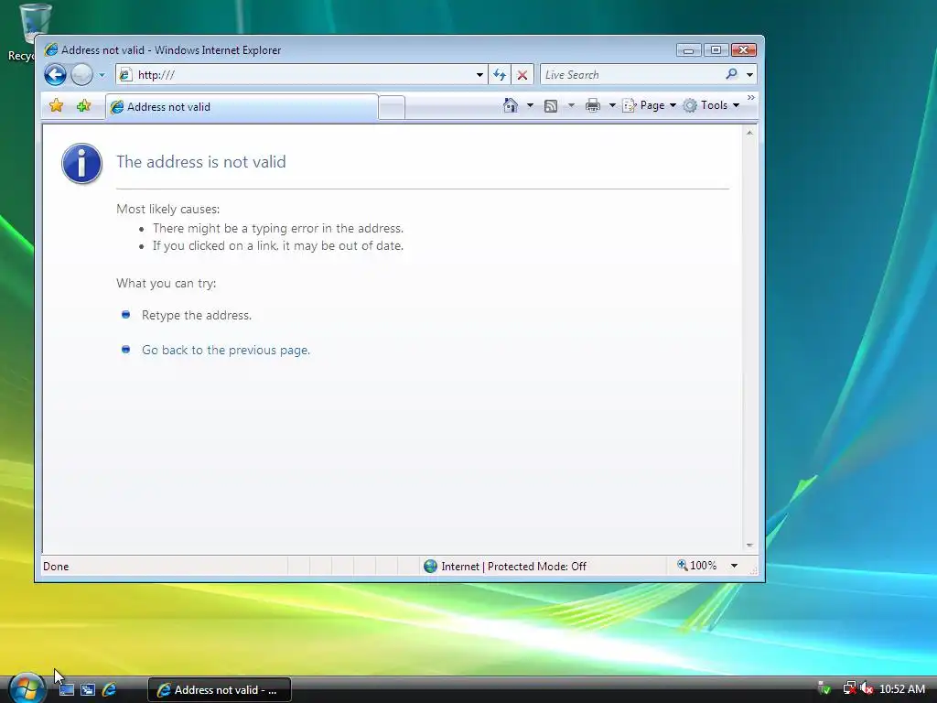Click the If you clicked on a link text
This screenshot has height=703, width=937.
[278, 245]
